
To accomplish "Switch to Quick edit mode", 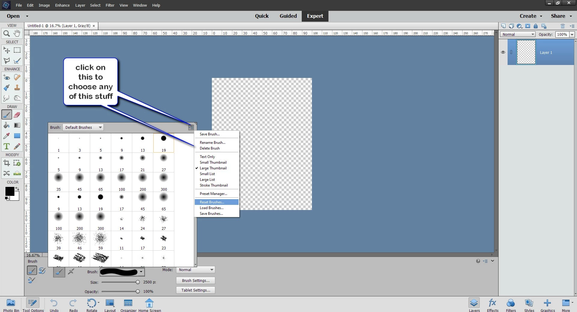I will pos(262,16).
